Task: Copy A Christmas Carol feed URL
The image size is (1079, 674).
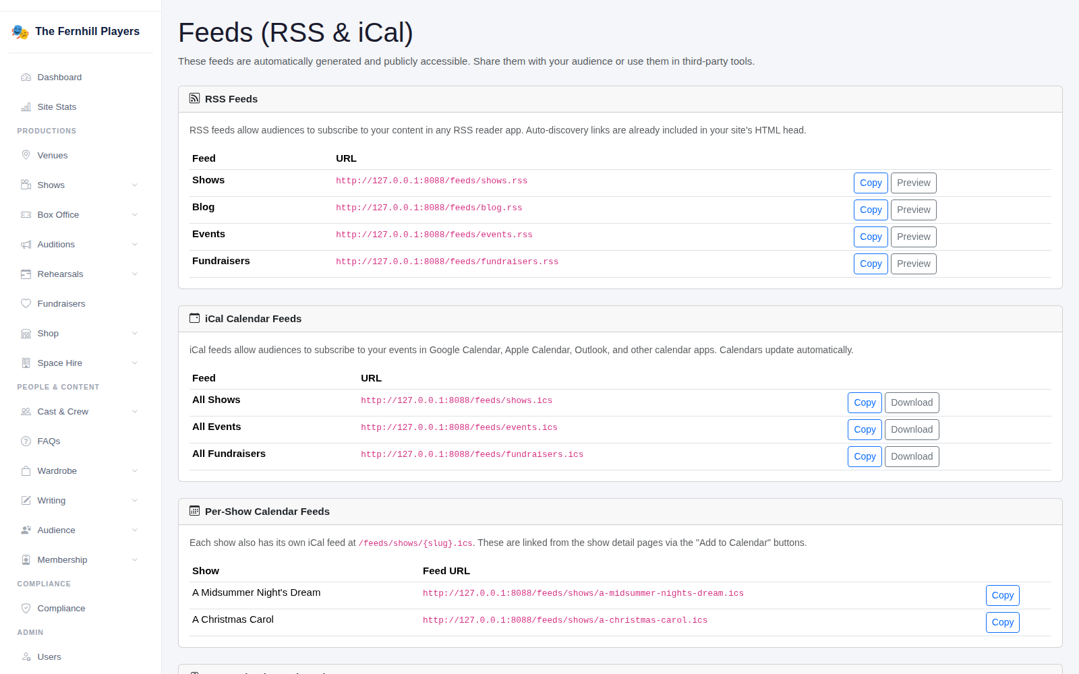Action: tap(1002, 622)
